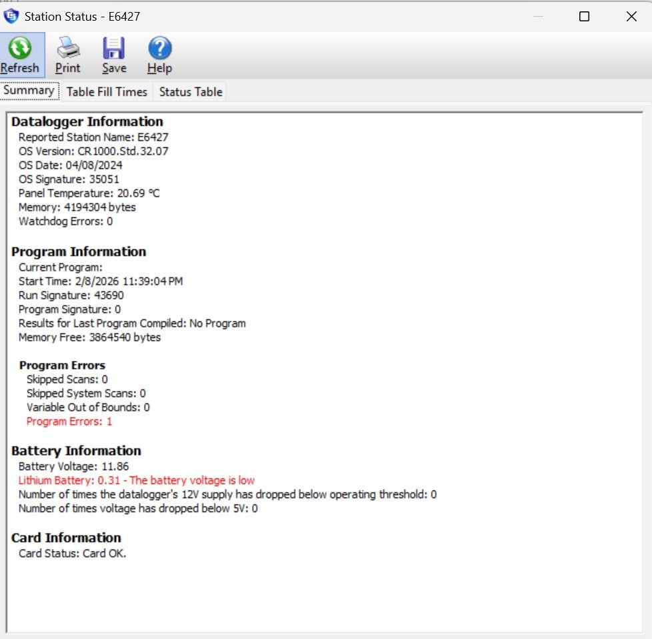
Task: Click the Battery Voltage: 11.86 line
Action: coord(73,466)
